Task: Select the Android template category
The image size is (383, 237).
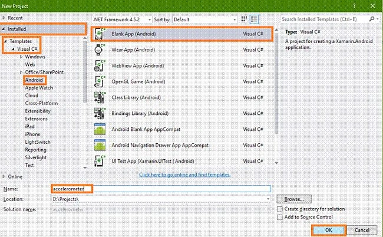Action: point(34,80)
